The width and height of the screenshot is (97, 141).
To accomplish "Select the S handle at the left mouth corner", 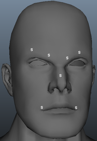I will click(42, 107).
